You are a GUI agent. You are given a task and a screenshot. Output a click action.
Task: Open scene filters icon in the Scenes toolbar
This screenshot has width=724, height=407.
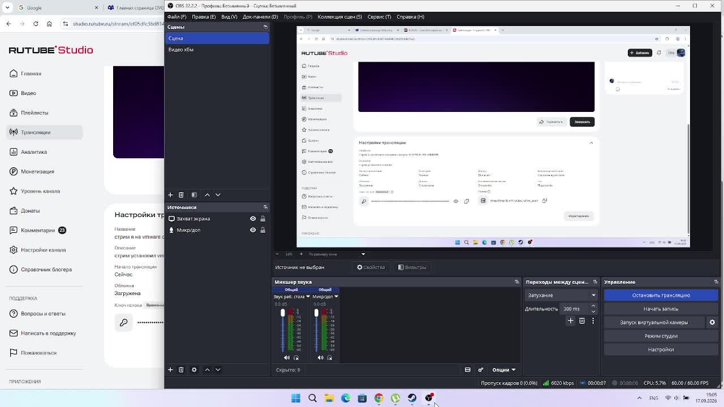coord(194,194)
